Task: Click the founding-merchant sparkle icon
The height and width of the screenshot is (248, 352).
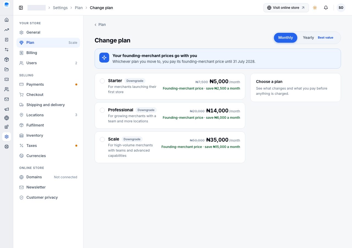Action: [x=104, y=58]
